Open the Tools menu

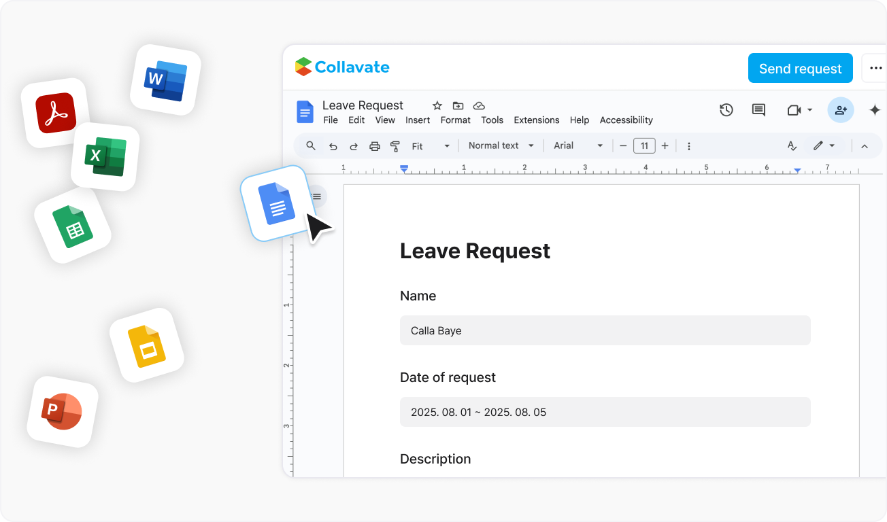[x=492, y=120]
